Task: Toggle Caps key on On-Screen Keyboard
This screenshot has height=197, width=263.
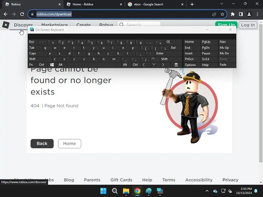Action: [37, 53]
